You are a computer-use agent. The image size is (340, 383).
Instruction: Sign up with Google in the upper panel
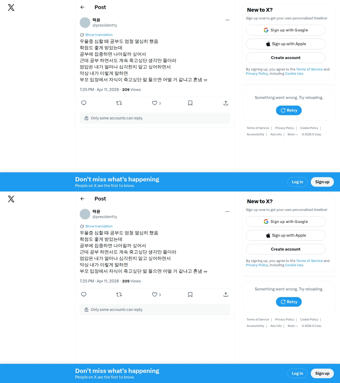(286, 30)
